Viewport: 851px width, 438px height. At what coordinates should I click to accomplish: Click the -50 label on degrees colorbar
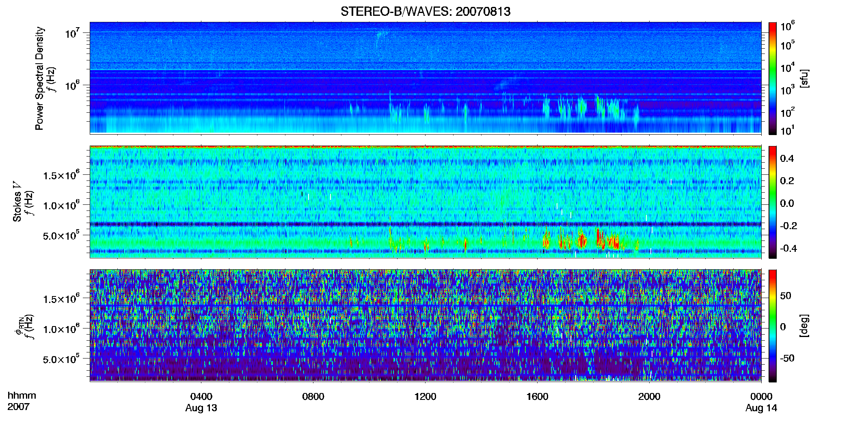(787, 358)
